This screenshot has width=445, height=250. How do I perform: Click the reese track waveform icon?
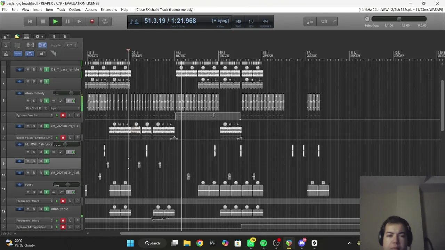click(x=19, y=185)
